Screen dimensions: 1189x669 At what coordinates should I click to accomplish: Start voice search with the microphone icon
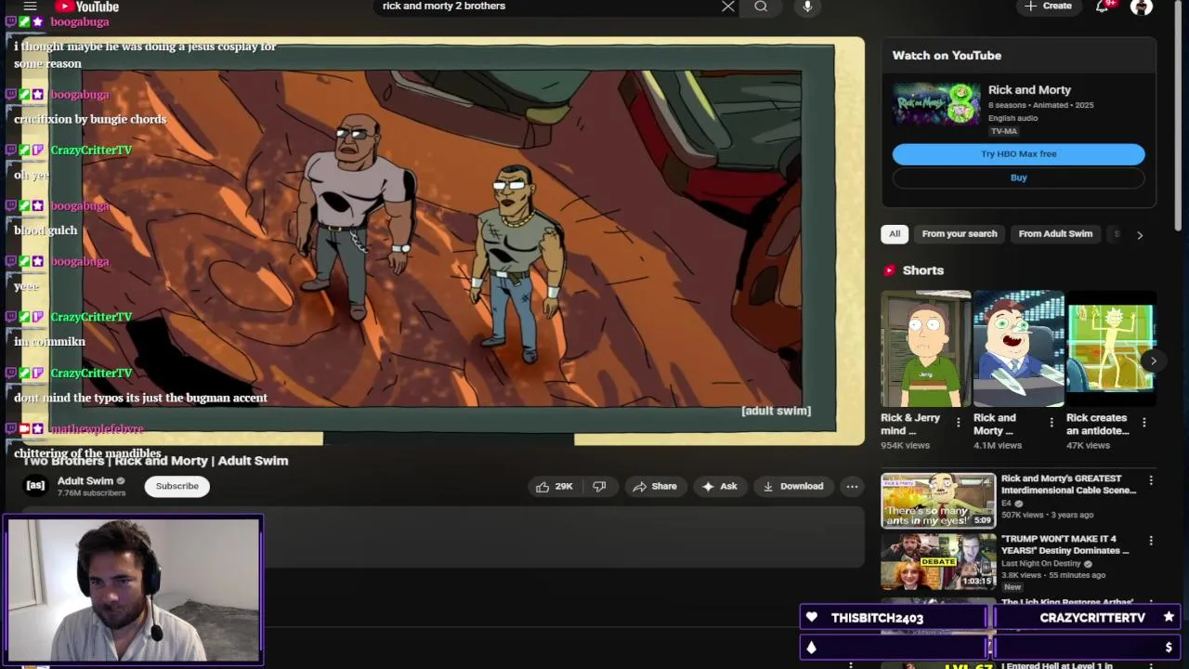[x=807, y=7]
